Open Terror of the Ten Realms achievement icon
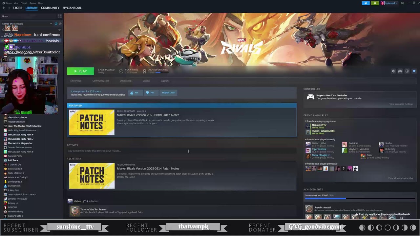This screenshot has height=236, width=420. coord(75,211)
